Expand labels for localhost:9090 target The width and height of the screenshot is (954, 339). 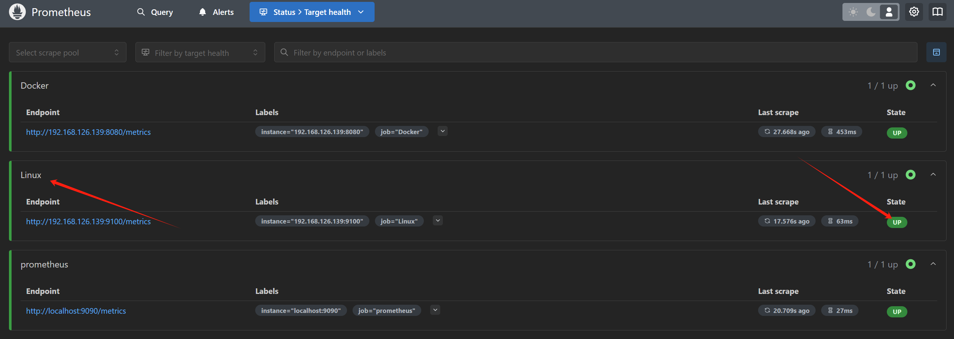[435, 310]
